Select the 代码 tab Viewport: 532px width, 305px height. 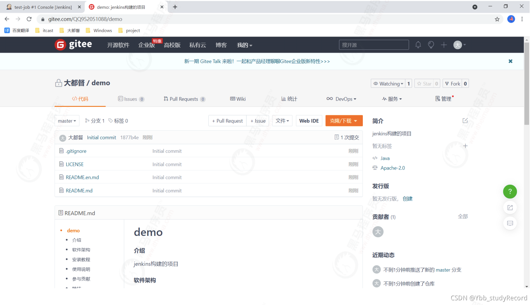coord(80,99)
